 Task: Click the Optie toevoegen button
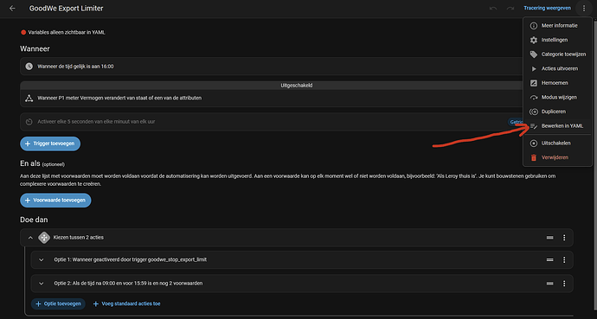pyautogui.click(x=58, y=303)
